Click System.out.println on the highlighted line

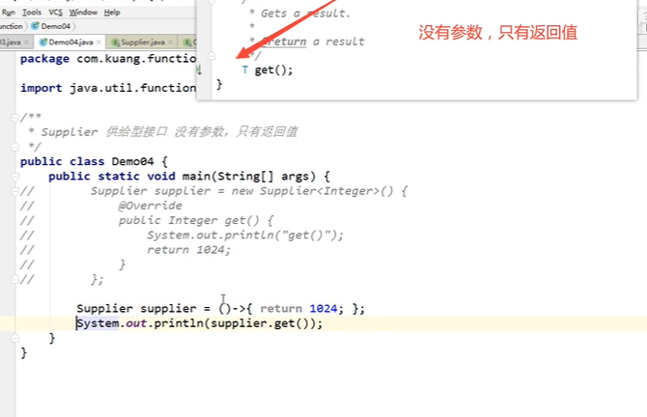click(140, 323)
